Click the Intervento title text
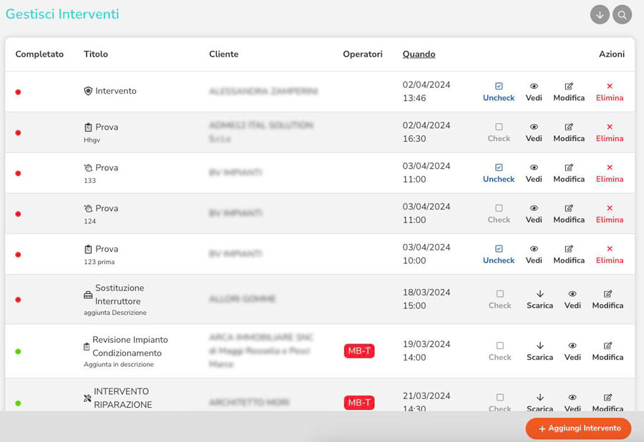This screenshot has height=442, width=644. [116, 91]
